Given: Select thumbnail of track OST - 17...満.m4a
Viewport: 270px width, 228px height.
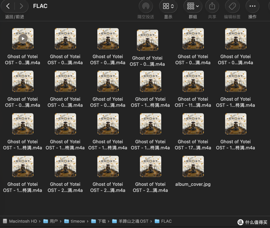Looking at the screenshot, I should click(x=193, y=124).
